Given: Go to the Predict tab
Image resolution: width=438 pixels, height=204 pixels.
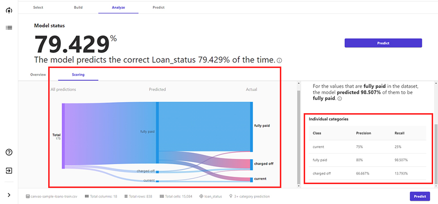Looking at the screenshot, I should pos(158,8).
